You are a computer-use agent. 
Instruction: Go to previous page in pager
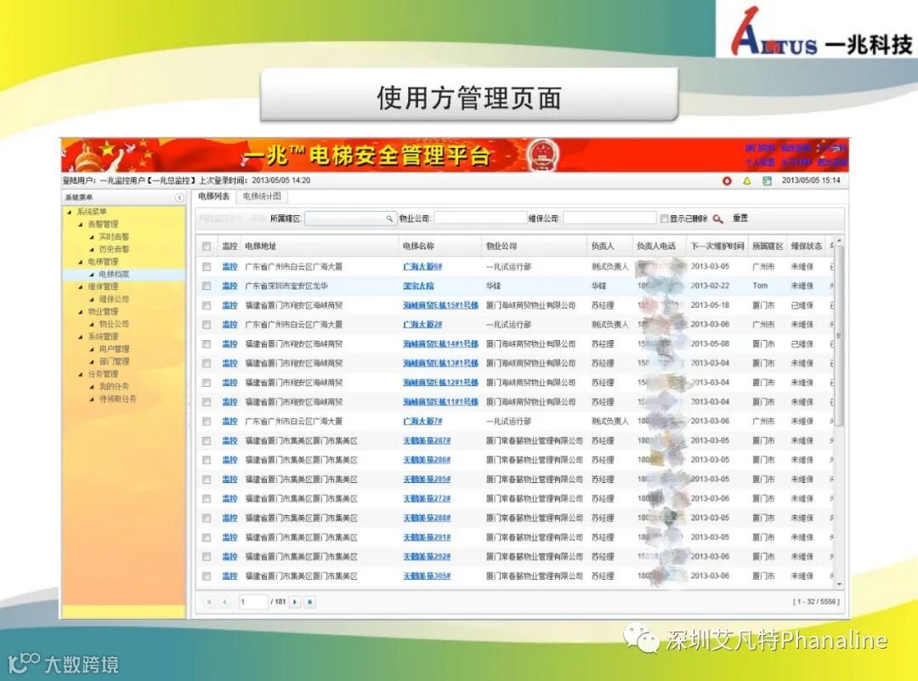tap(224, 602)
